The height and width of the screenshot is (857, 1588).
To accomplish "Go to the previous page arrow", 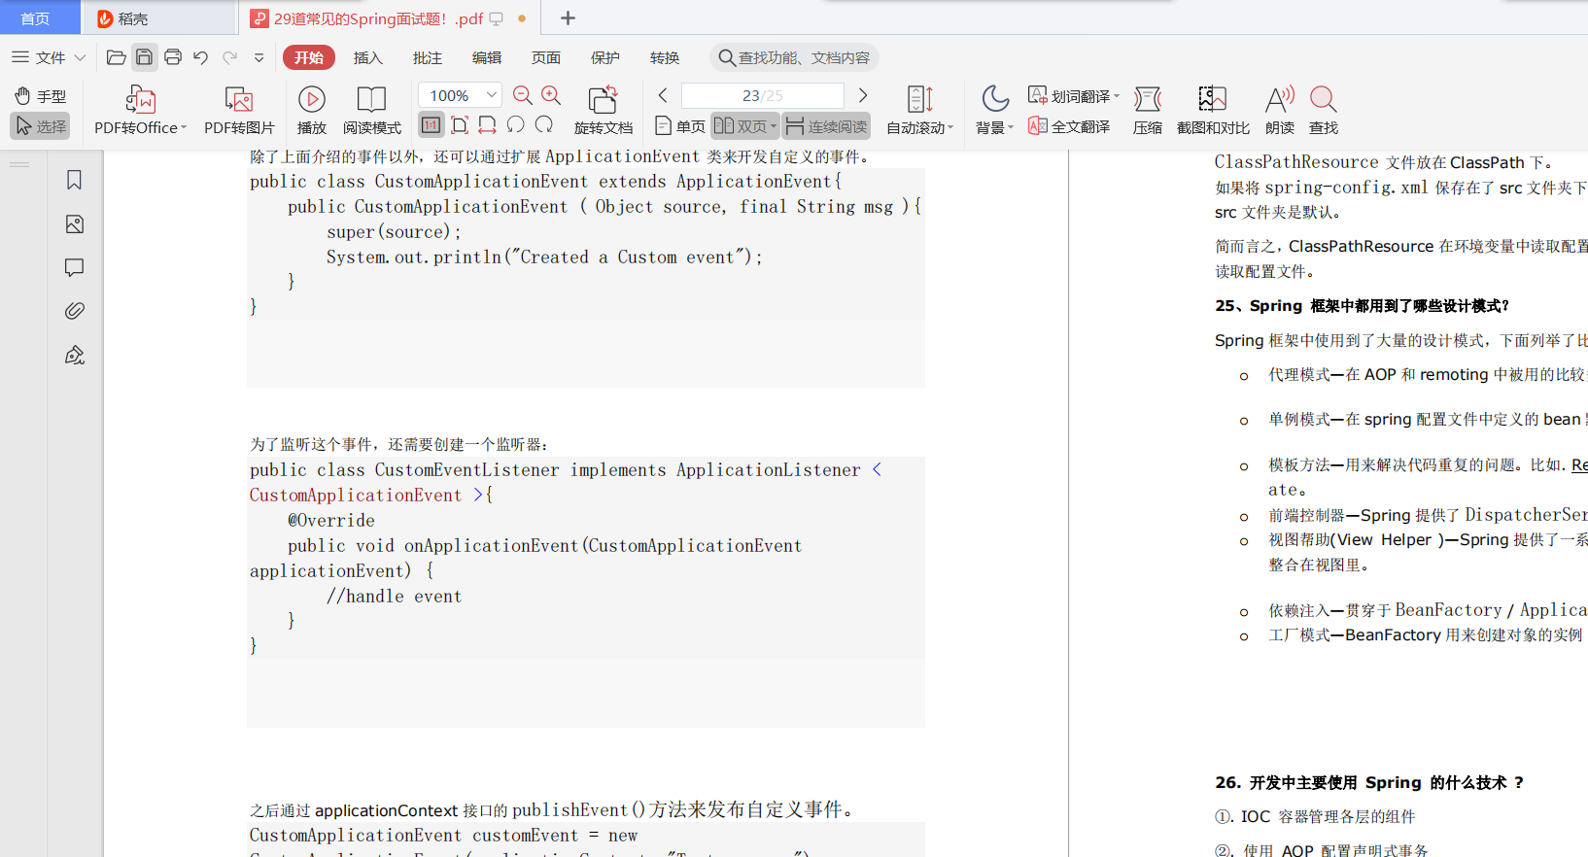I will (663, 95).
